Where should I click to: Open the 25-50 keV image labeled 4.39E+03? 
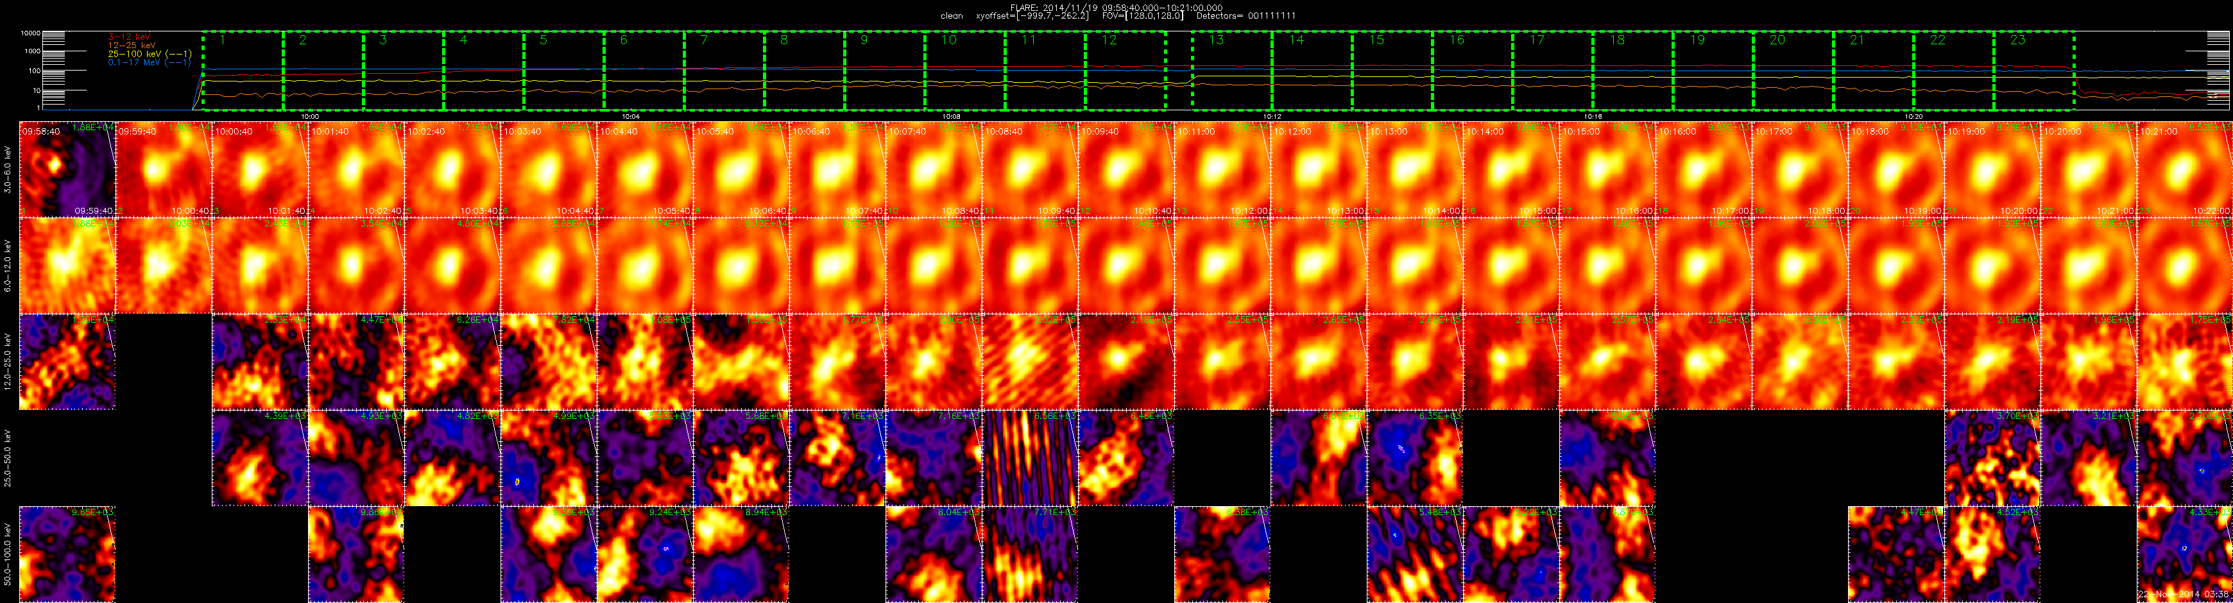(x=260, y=457)
